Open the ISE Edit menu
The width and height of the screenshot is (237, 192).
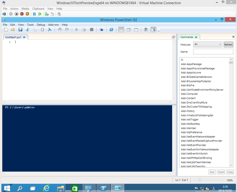pyautogui.click(x=12, y=25)
